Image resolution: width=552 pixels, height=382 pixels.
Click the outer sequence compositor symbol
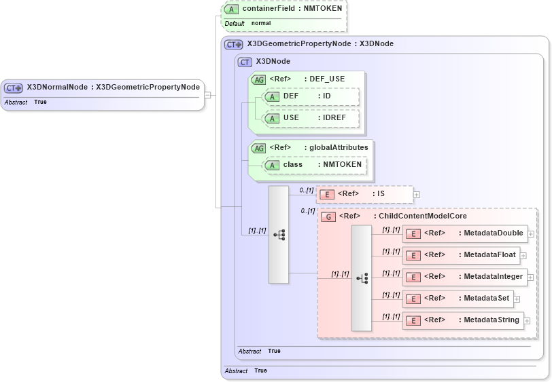(x=279, y=234)
